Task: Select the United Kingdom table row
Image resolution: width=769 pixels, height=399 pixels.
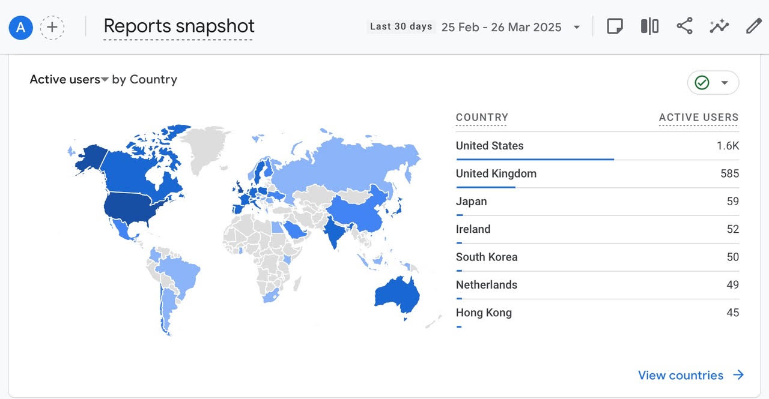Action: click(597, 174)
